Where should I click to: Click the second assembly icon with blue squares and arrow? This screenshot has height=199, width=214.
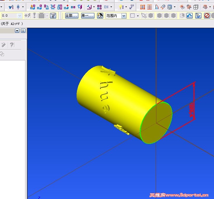39,7
